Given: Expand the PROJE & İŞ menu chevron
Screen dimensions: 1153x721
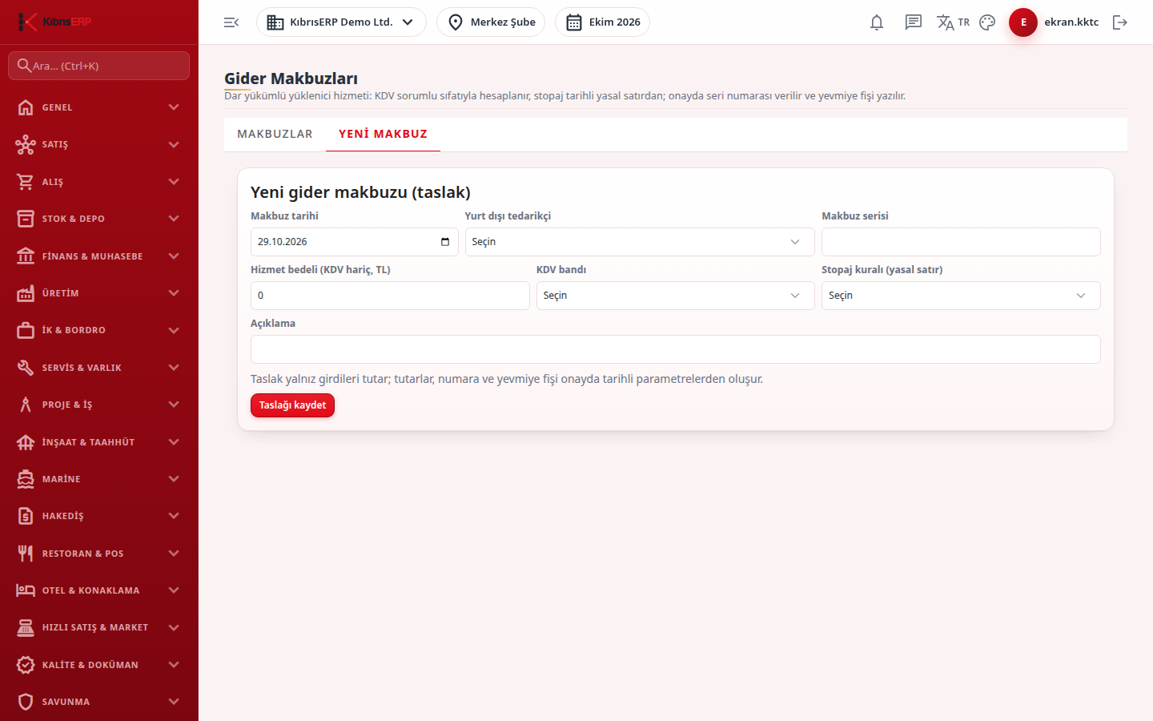Looking at the screenshot, I should [x=174, y=405].
